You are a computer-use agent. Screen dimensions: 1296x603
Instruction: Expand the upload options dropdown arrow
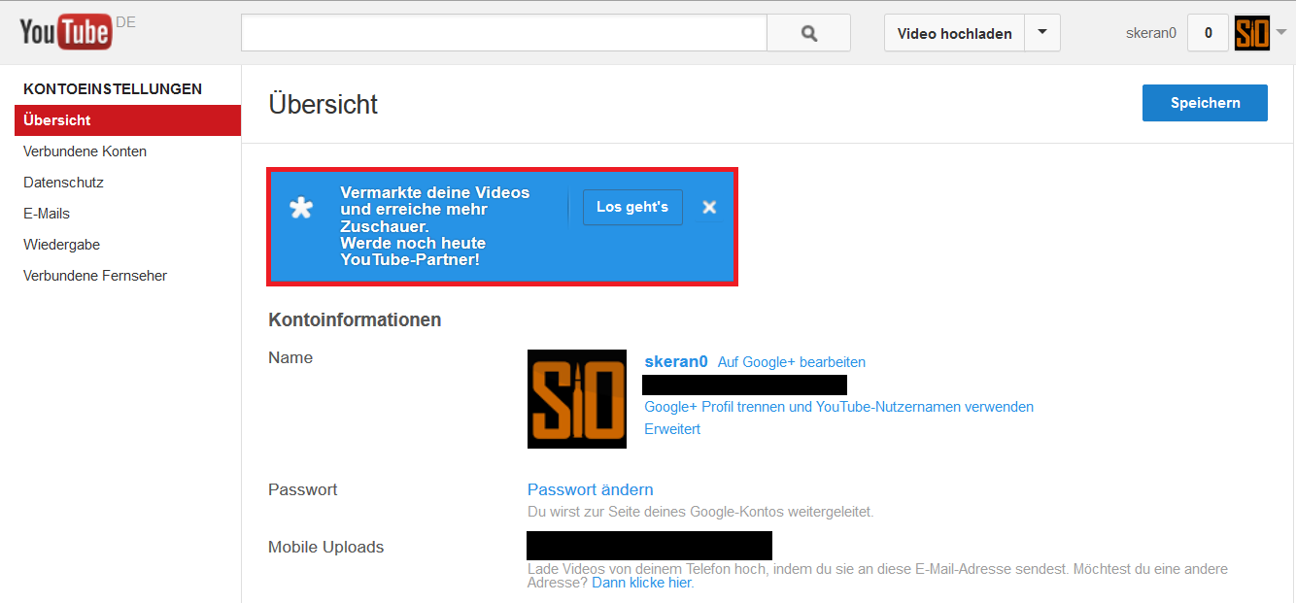pos(1042,33)
